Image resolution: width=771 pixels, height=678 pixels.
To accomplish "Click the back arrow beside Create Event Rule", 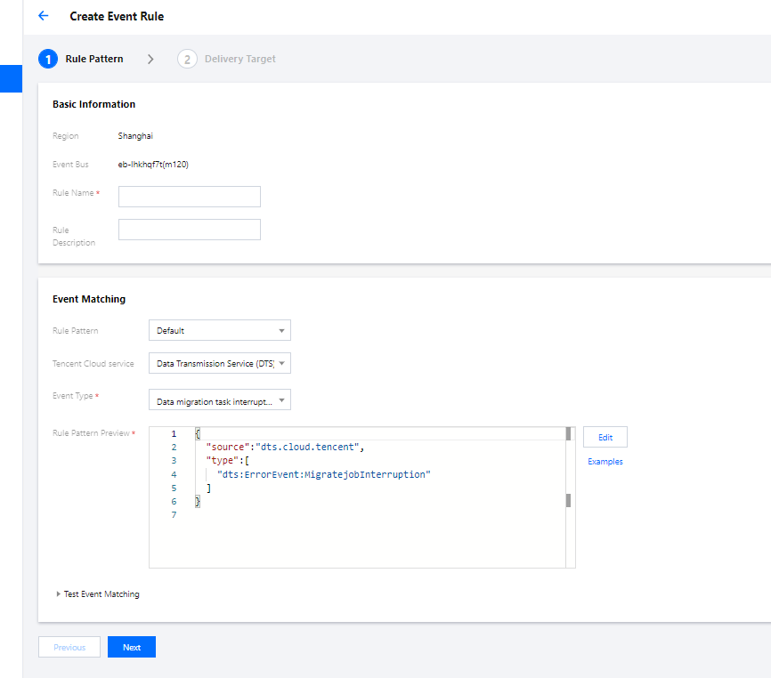I will [x=44, y=16].
